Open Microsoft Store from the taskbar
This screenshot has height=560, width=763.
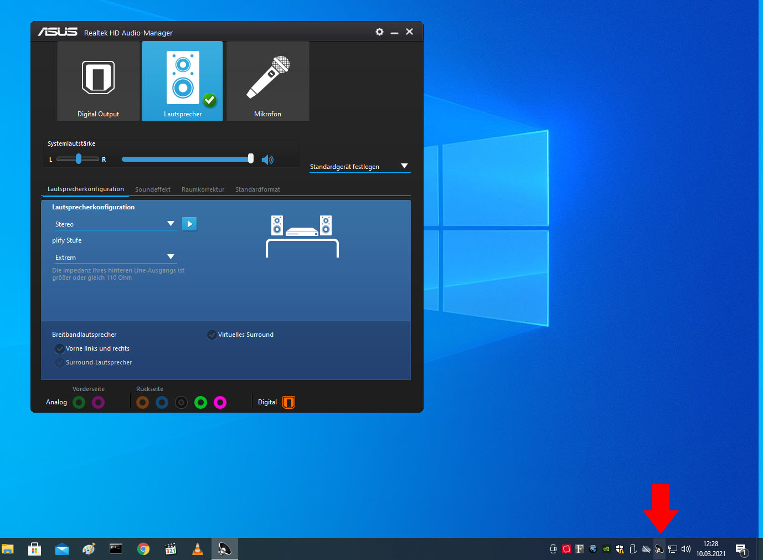pyautogui.click(x=34, y=549)
